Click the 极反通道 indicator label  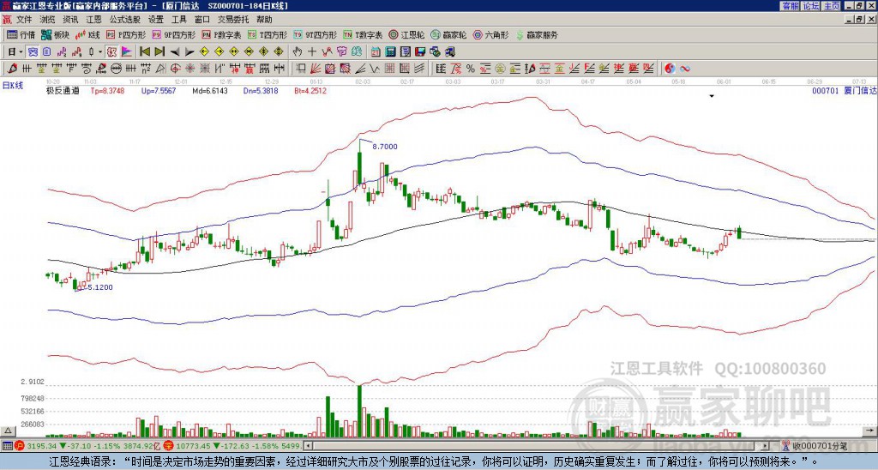[x=63, y=90]
